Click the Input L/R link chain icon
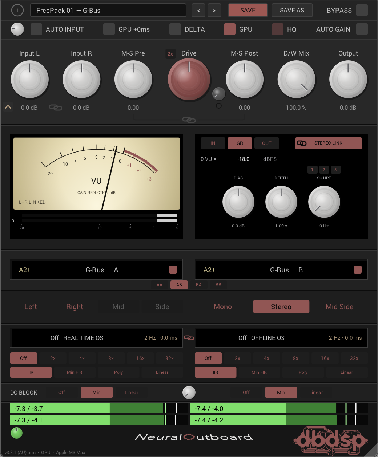The width and height of the screenshot is (378, 457). click(x=56, y=108)
